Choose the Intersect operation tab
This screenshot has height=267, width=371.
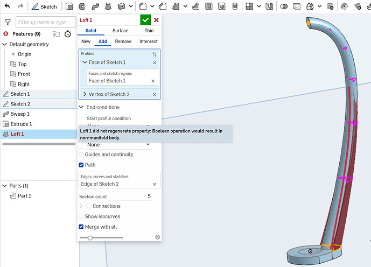coord(149,41)
